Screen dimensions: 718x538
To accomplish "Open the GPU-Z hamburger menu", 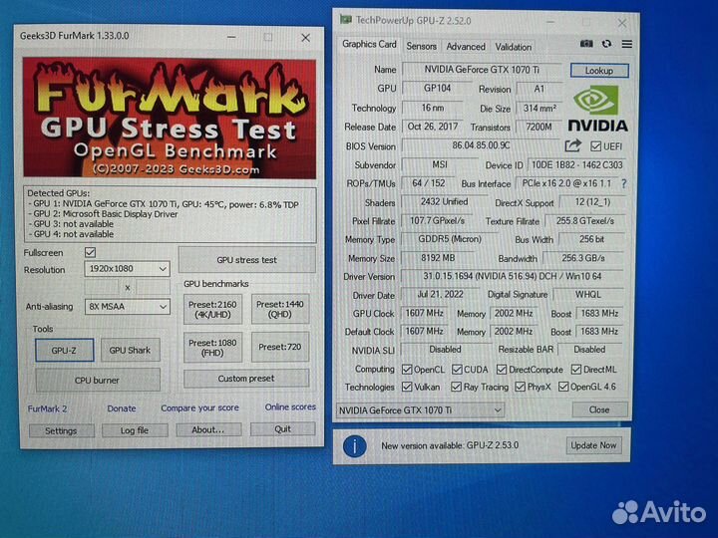I will point(627,44).
